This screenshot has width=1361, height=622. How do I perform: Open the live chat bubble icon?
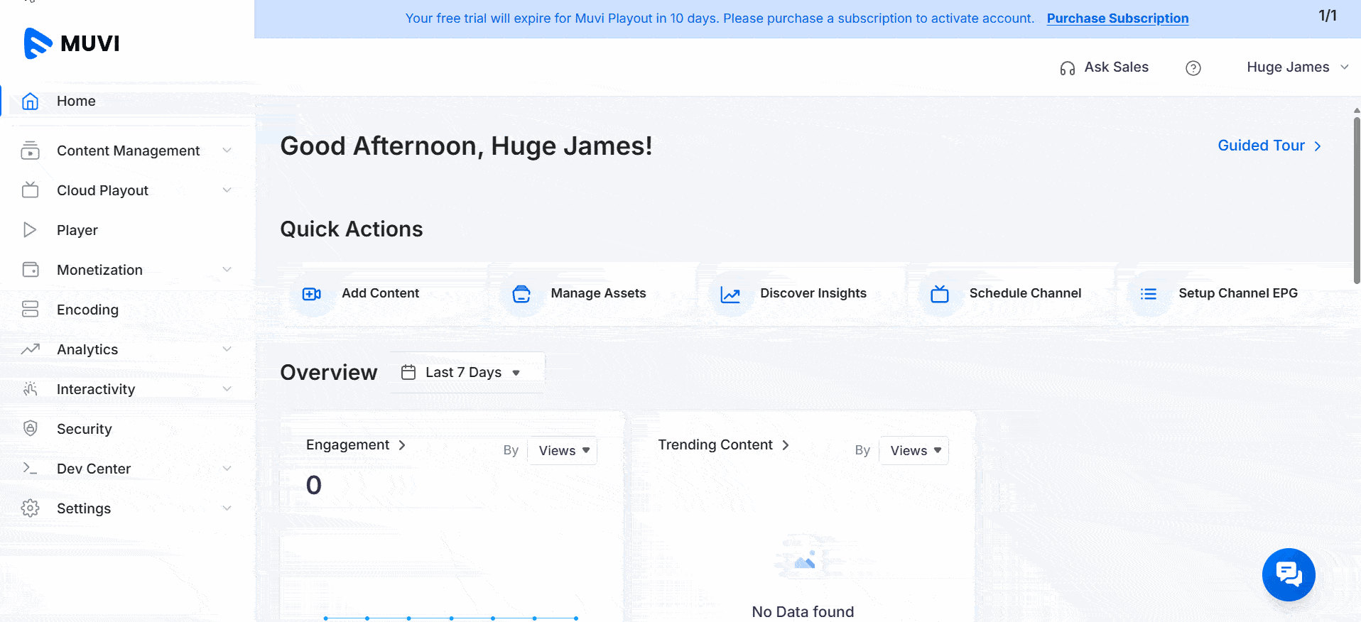pyautogui.click(x=1288, y=574)
